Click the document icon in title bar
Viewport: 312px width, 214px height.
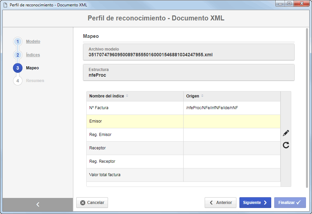(5, 5)
